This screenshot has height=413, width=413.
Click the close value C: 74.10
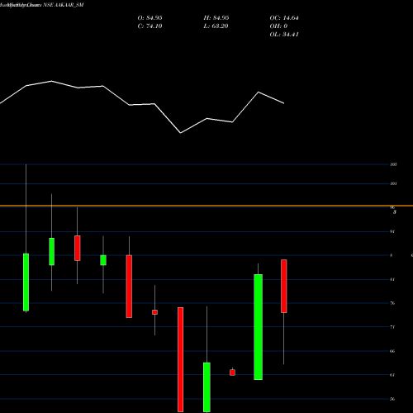coord(150,26)
